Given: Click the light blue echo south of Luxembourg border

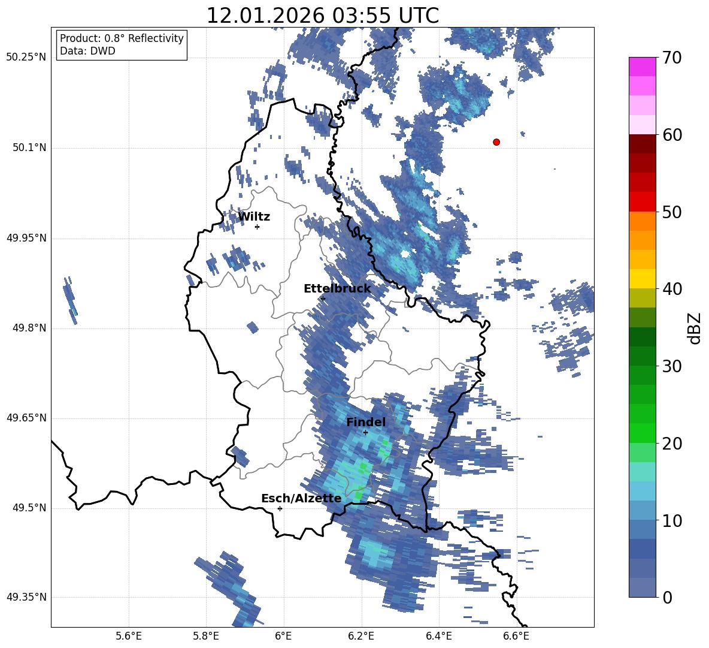Looking at the screenshot, I should point(375,554).
